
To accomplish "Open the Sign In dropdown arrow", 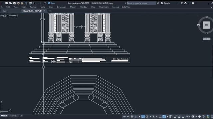I will click(178, 3).
